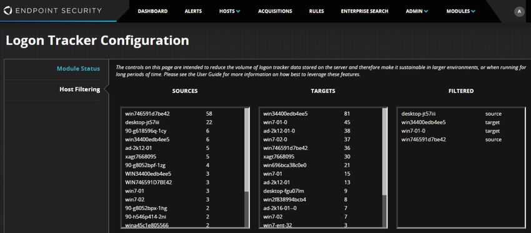Select win746591d7be42 in Sources list

click(183, 114)
